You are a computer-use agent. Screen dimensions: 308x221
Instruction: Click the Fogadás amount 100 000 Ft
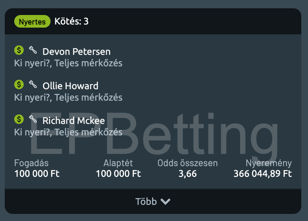[x=37, y=174]
